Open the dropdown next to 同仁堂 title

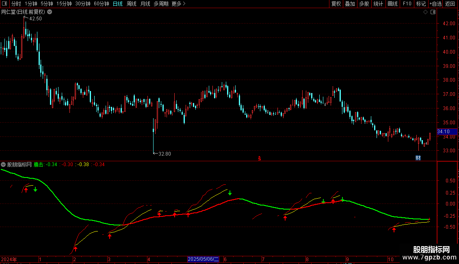(x=50, y=12)
